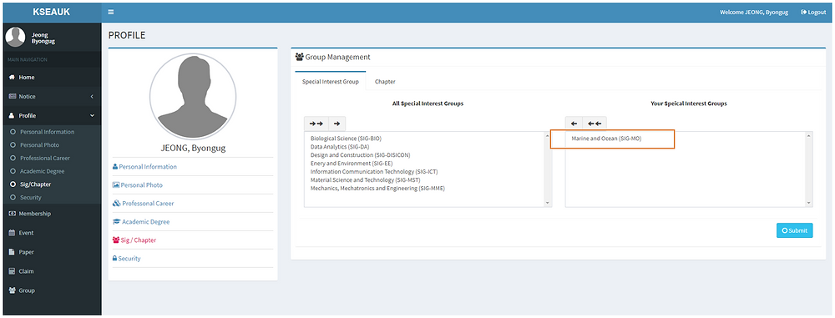
Task: Select Material Science and Technology (SIG-MST)
Action: pos(366,180)
